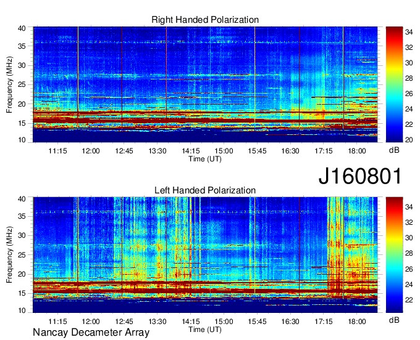Click "30" frequency tick on Left Handed plot
Screen dimensions: 420x340
click(x=22, y=235)
